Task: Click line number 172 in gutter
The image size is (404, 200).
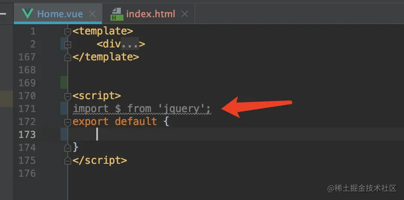Action: point(27,122)
